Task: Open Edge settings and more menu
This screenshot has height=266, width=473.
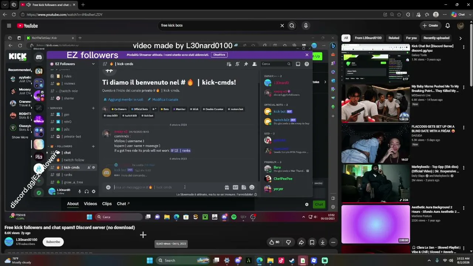Action: (444, 14)
